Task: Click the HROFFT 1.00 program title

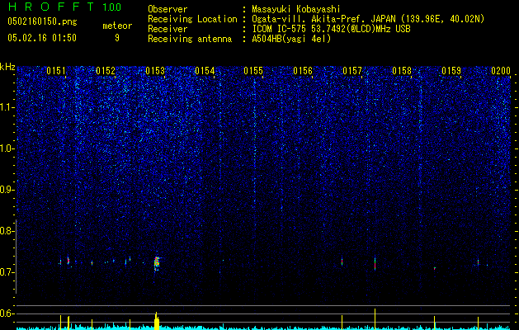Action: point(64,7)
